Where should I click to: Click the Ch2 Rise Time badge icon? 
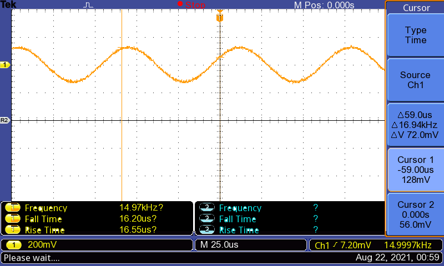pyautogui.click(x=207, y=229)
